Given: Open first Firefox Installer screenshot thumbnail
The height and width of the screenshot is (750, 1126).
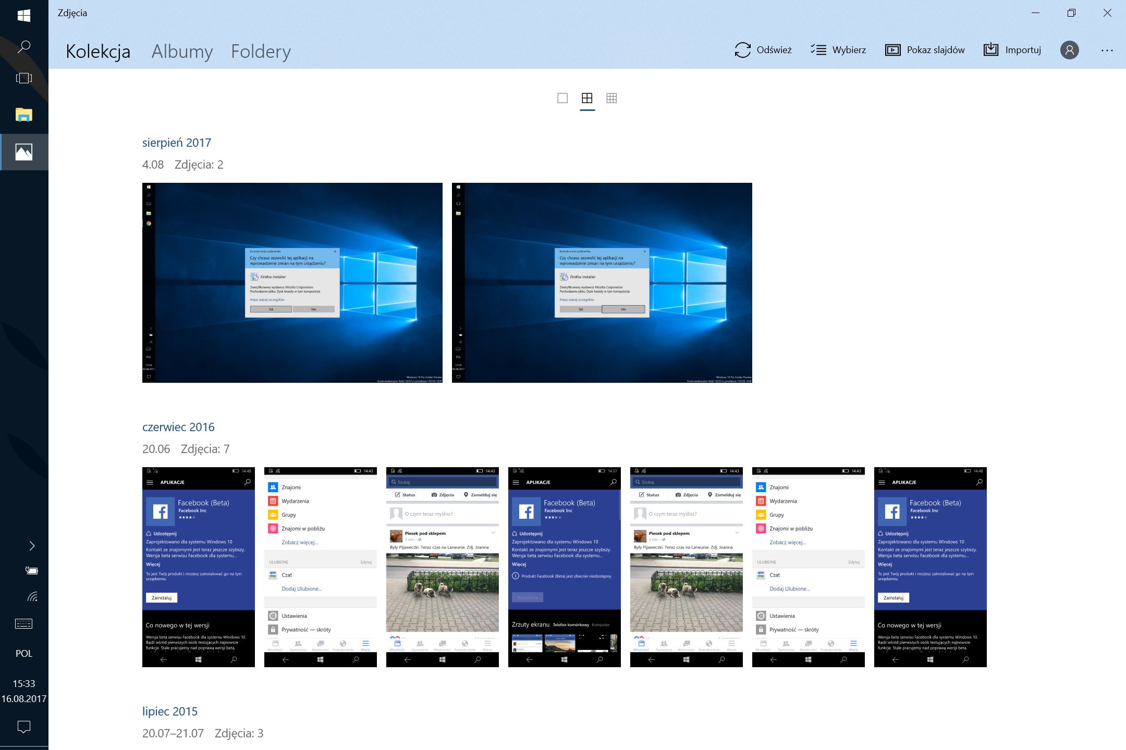Looking at the screenshot, I should click(292, 283).
